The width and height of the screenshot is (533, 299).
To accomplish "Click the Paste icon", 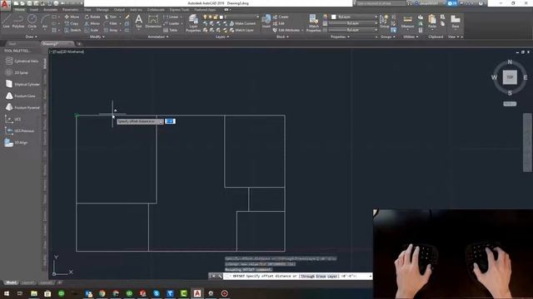I will (x=432, y=21).
